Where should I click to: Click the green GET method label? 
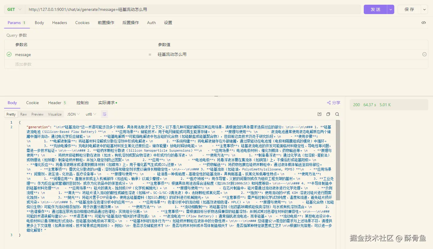[11, 9]
